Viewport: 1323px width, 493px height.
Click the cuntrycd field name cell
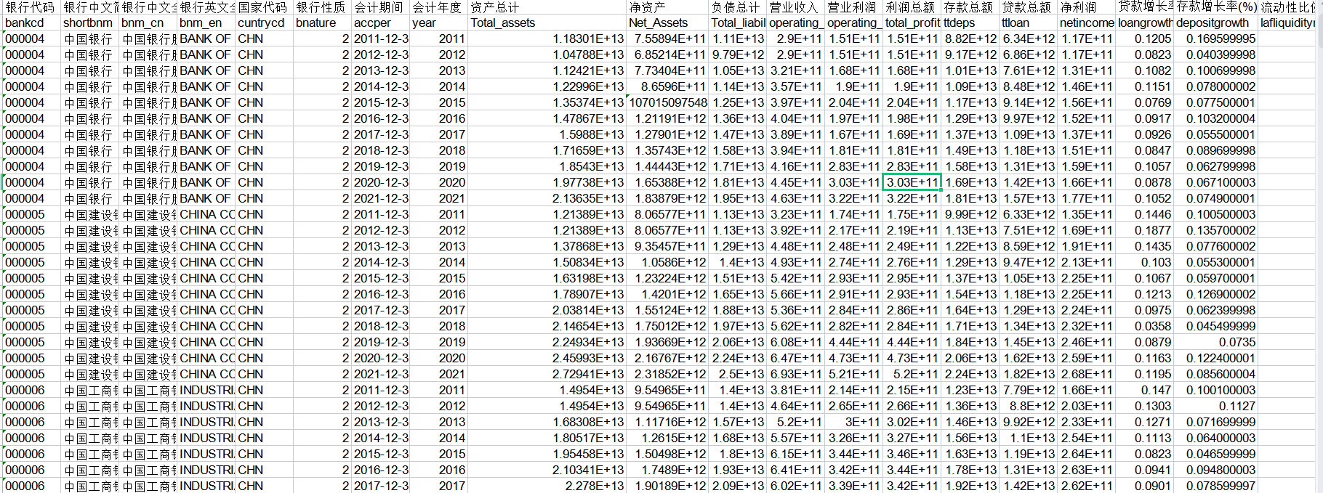point(265,23)
